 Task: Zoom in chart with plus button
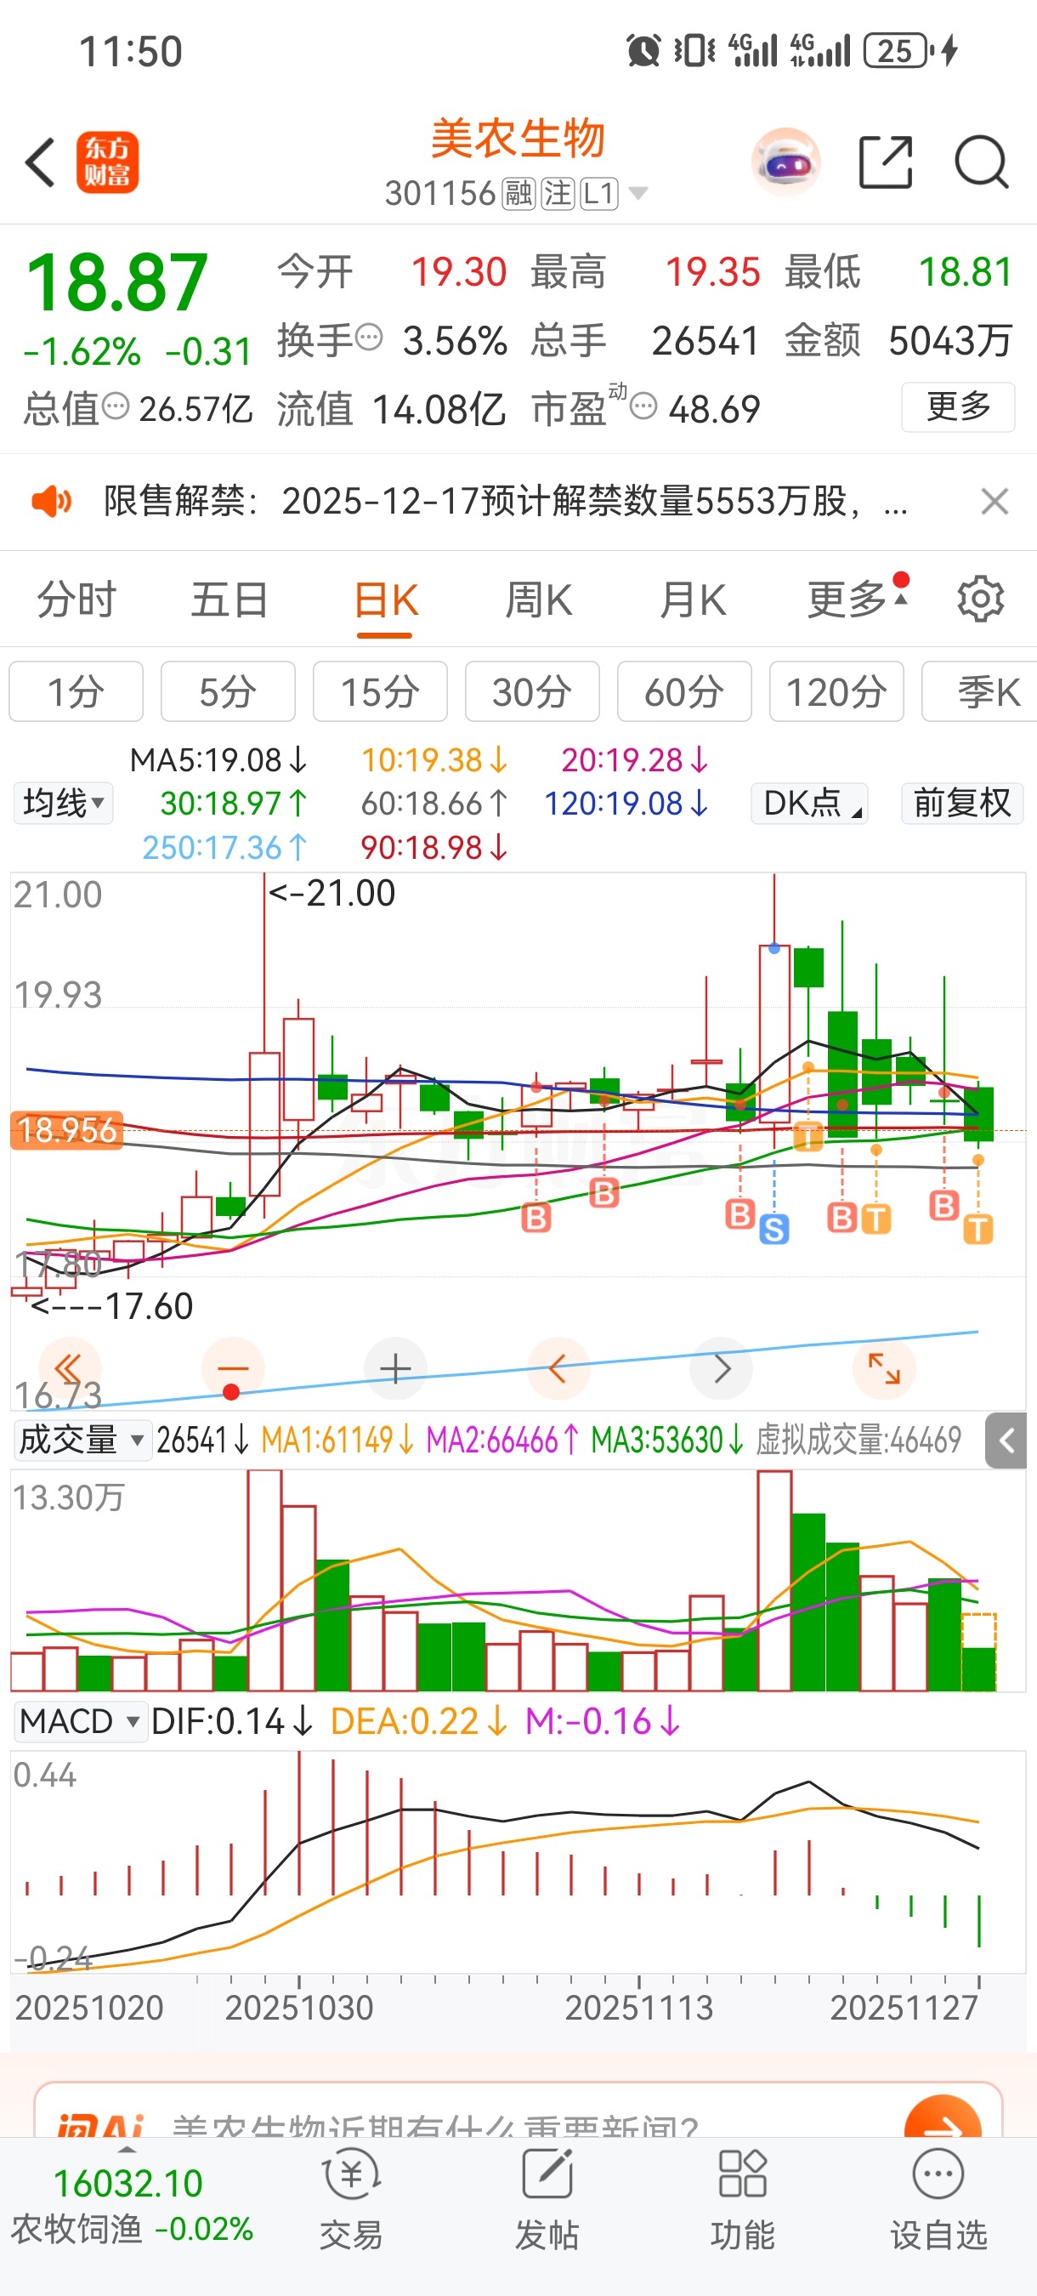pyautogui.click(x=395, y=1368)
